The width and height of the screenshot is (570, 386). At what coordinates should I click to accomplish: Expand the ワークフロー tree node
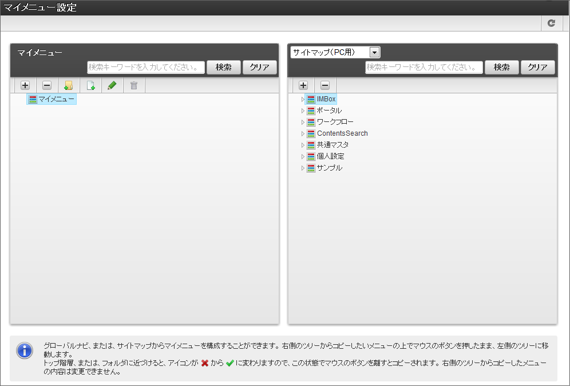pyautogui.click(x=302, y=122)
